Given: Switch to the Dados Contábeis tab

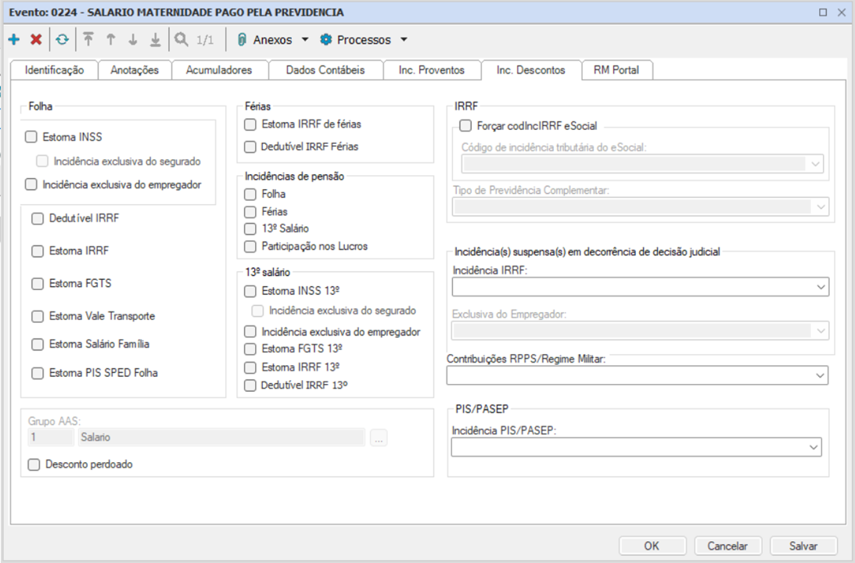Looking at the screenshot, I should click(x=325, y=70).
